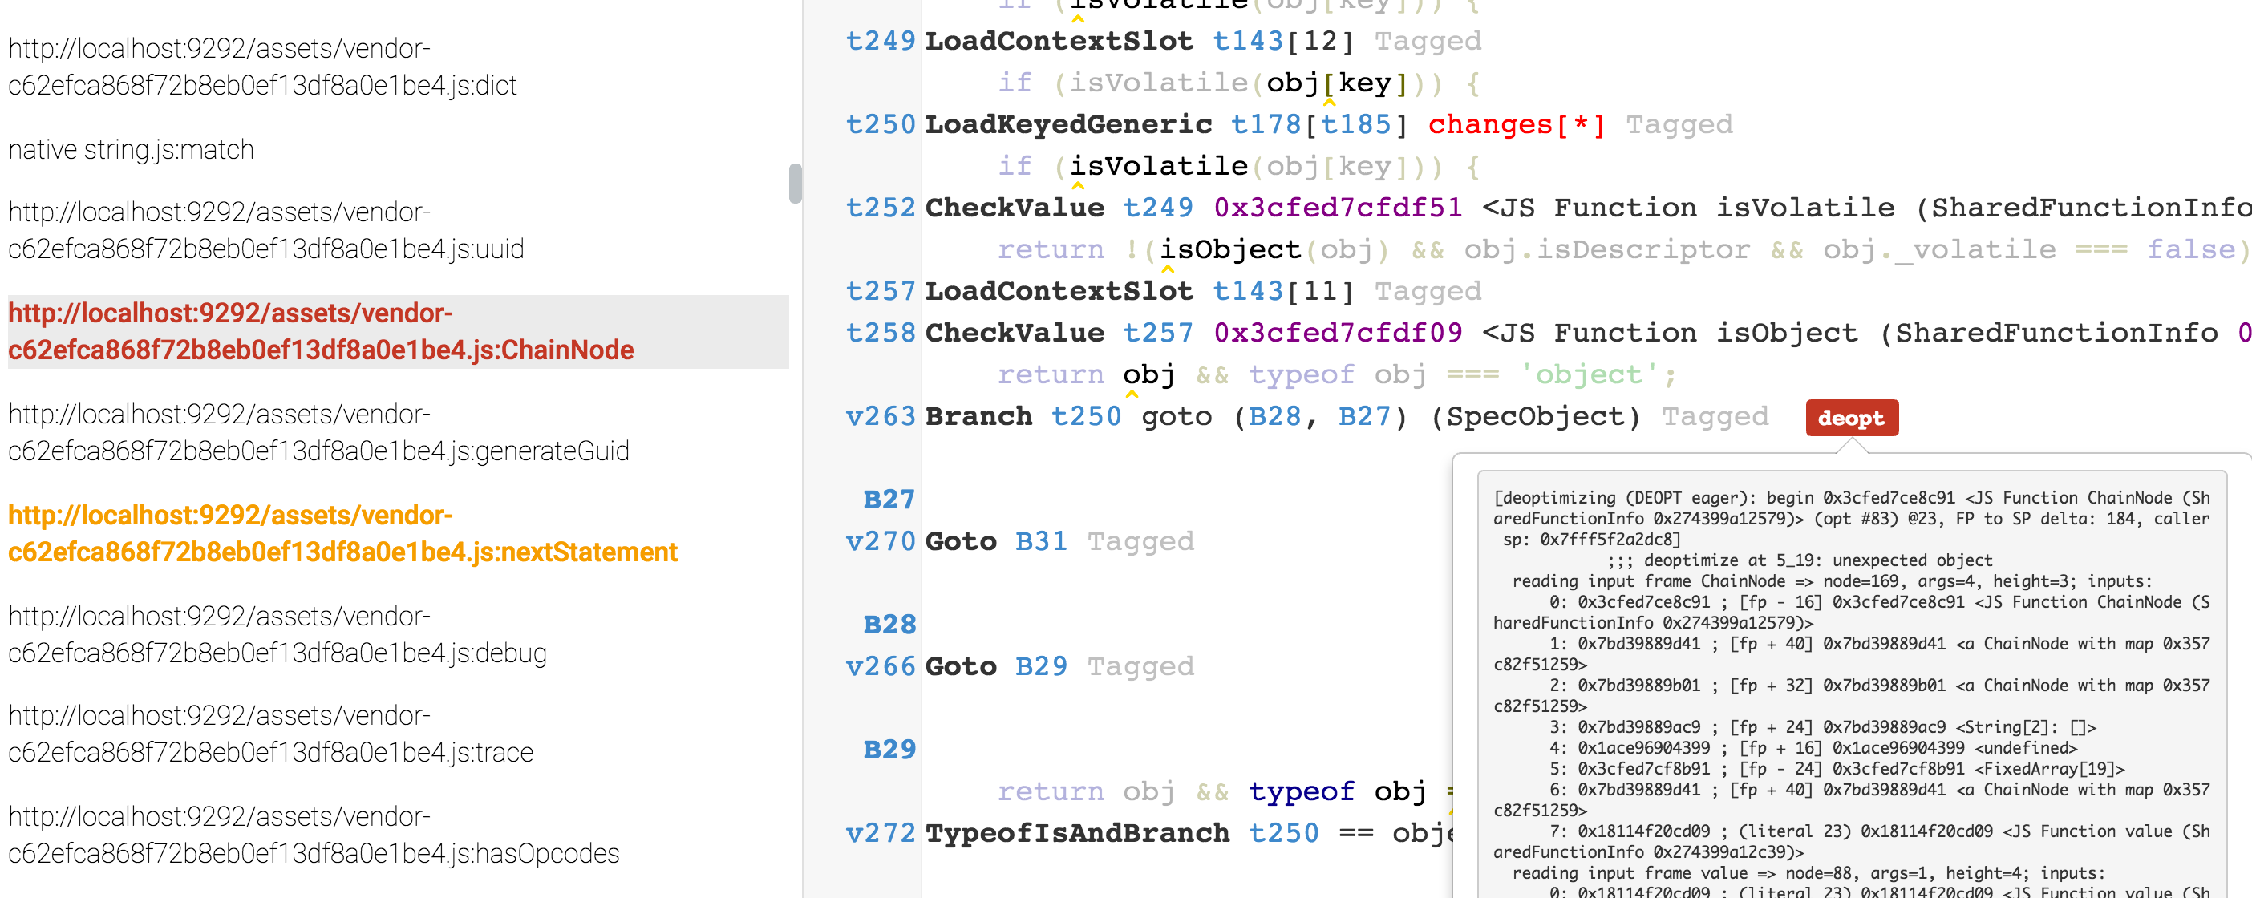This screenshot has width=2252, height=898.
Task: Click address 0x3cfed7cfdf51 in CheckValue
Action: (x=1339, y=207)
